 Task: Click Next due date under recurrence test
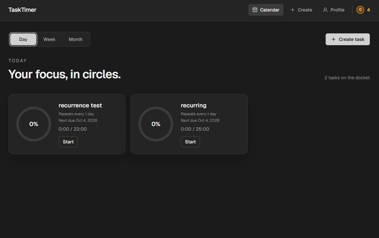[78, 120]
